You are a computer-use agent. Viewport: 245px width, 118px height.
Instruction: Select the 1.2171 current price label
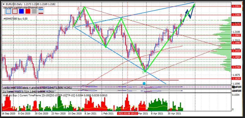(x=236, y=24)
